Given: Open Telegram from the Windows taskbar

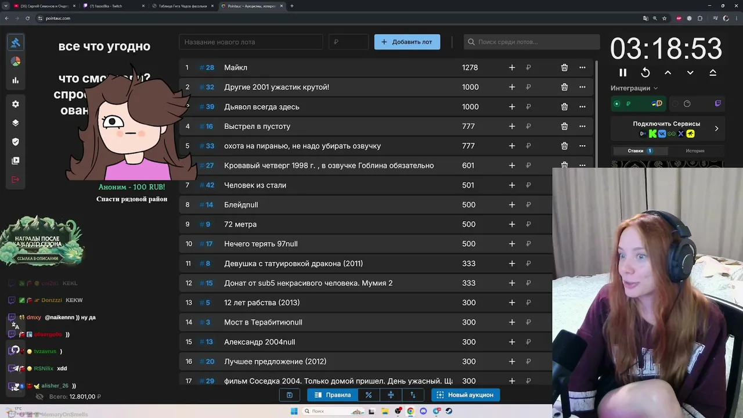Looking at the screenshot, I should click(436, 411).
